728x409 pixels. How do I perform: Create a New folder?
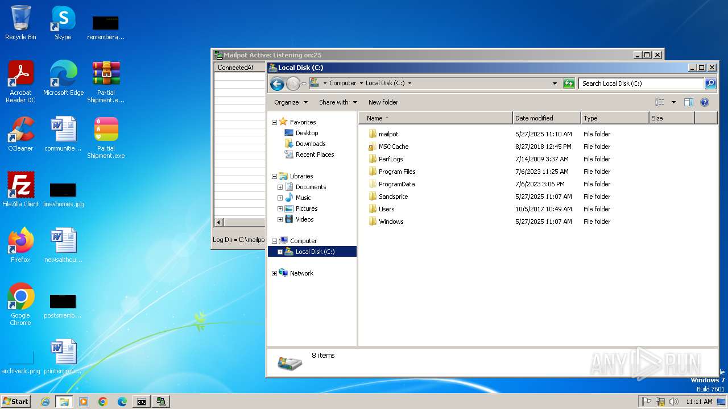tap(383, 102)
